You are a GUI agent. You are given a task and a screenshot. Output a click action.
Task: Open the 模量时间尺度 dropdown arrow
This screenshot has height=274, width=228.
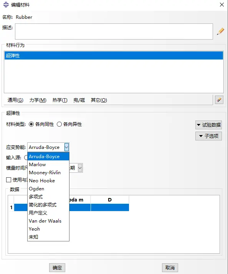click(x=80, y=168)
